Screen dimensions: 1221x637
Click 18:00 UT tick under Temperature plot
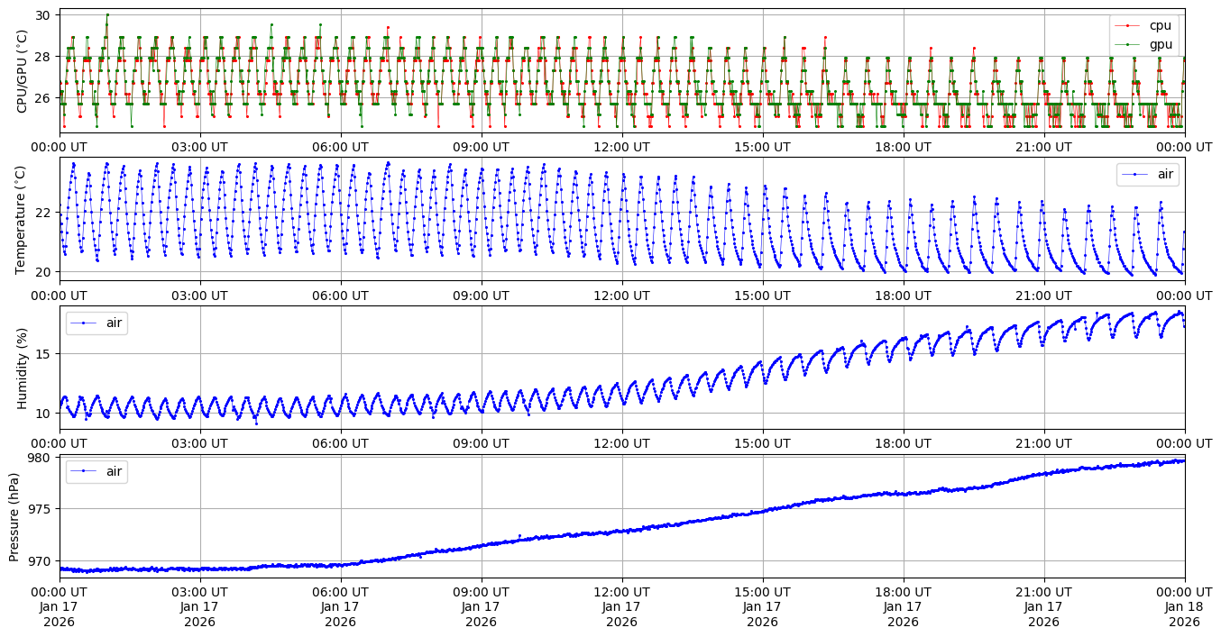click(903, 295)
